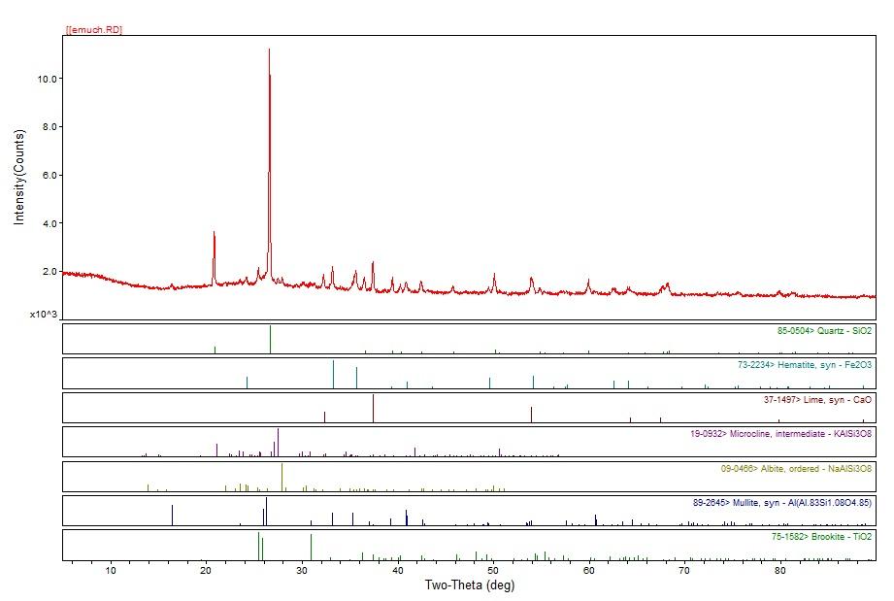Click the 10.0 intensity axis value
The height and width of the screenshot is (601, 894).
click(x=48, y=79)
